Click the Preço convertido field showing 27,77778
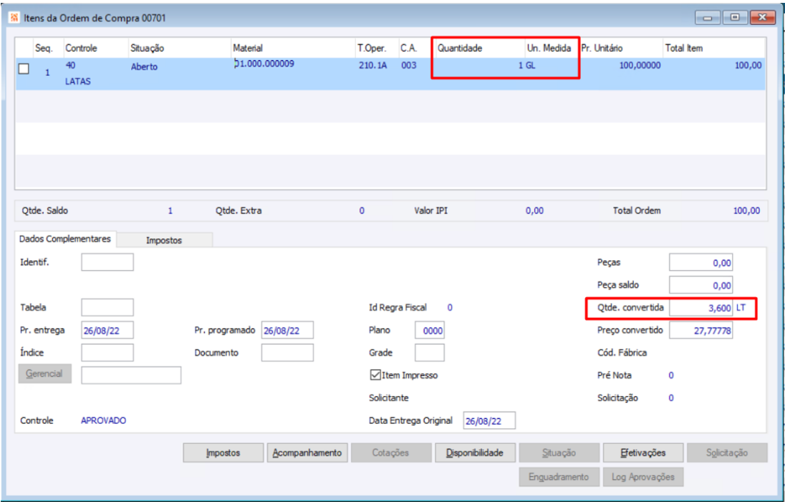 coord(701,330)
